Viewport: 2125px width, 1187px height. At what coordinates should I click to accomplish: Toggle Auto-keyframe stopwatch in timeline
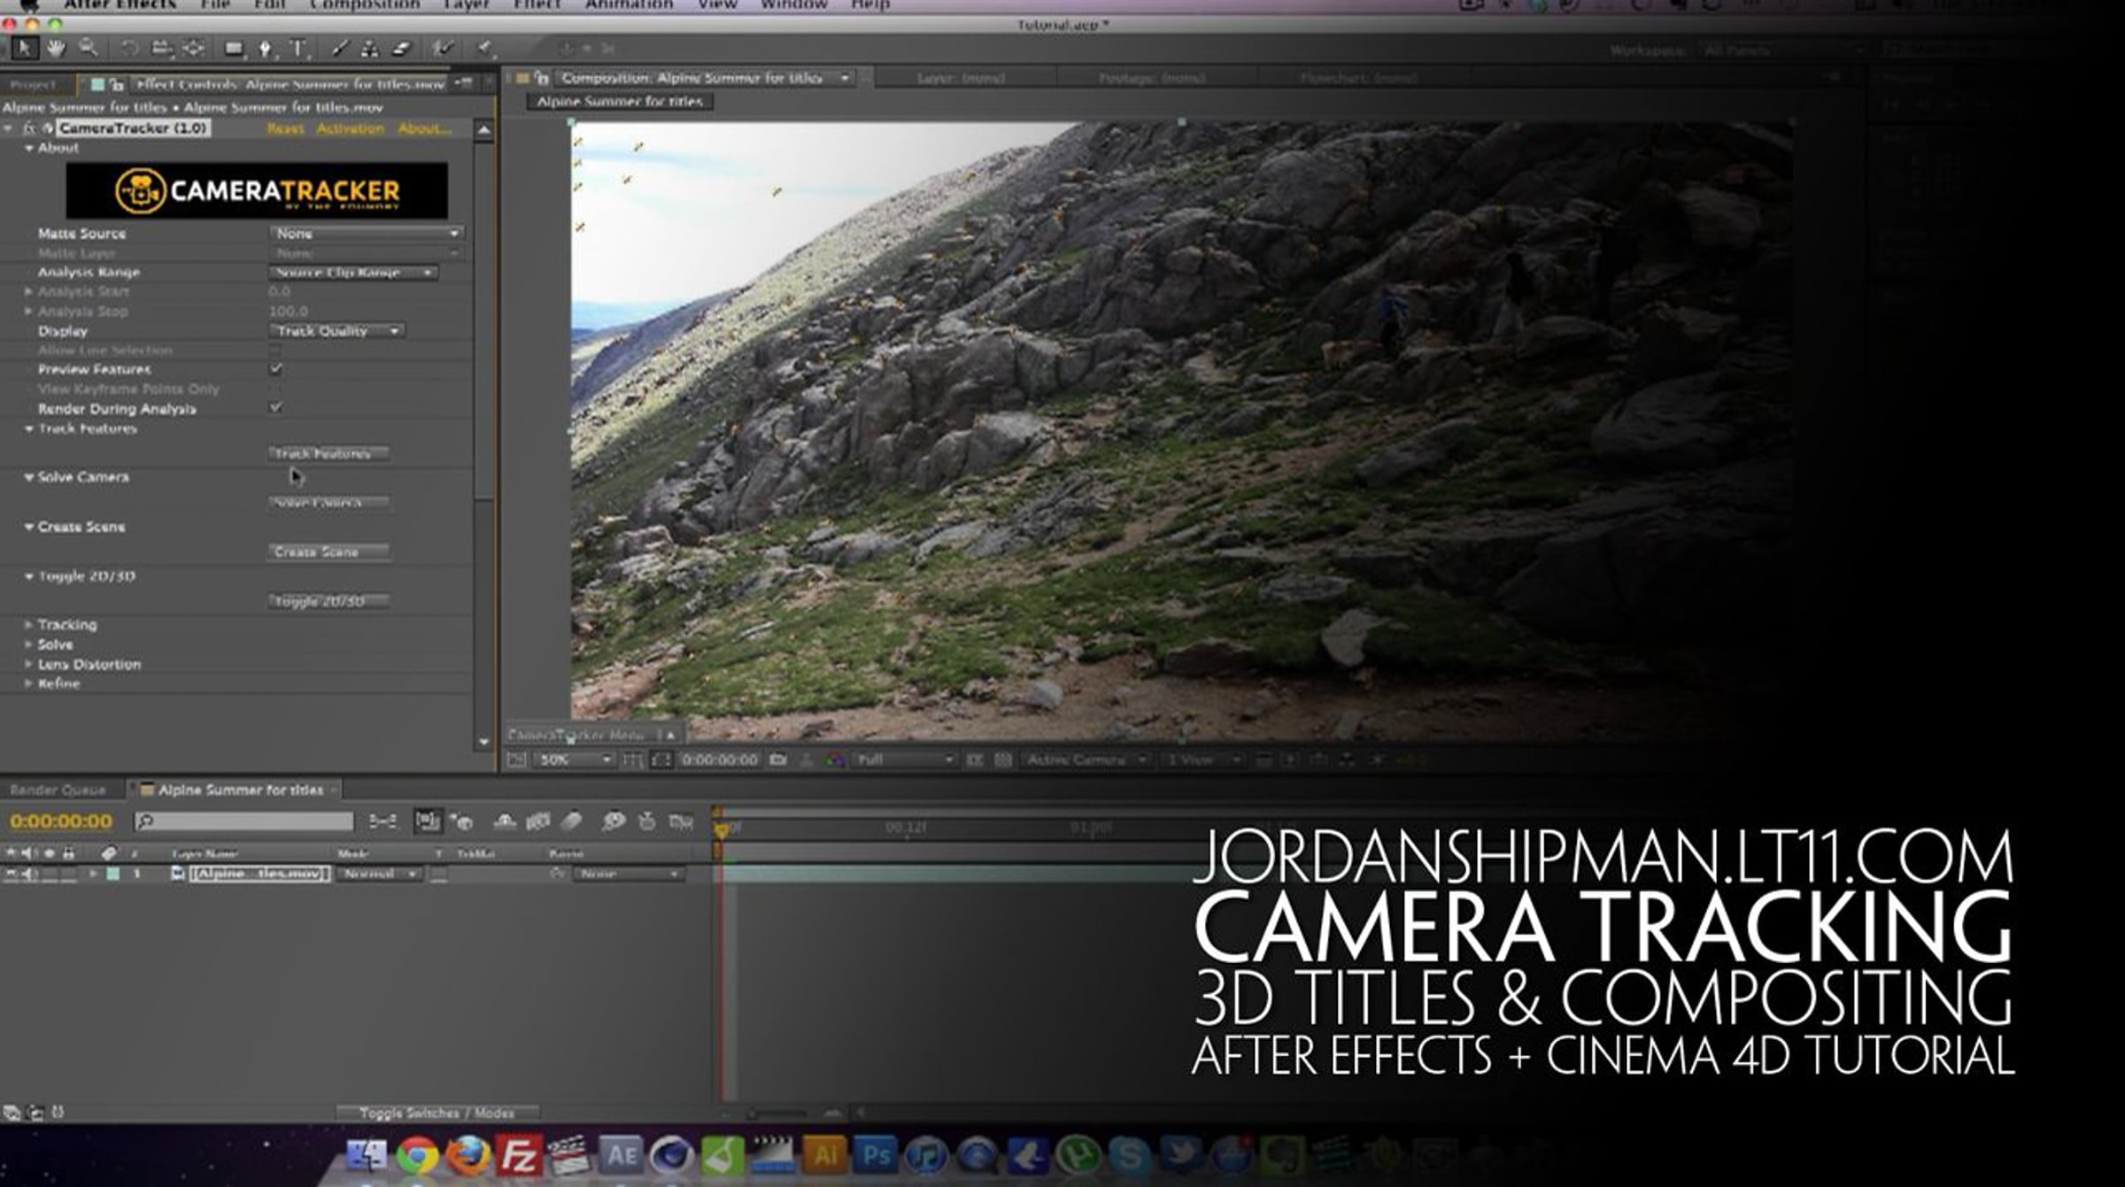[647, 821]
